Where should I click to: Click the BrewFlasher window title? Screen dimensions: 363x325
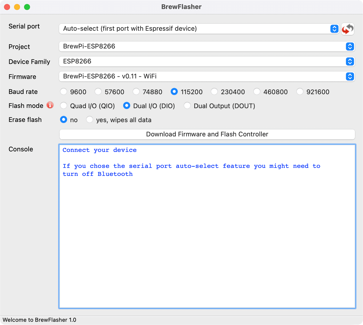[x=181, y=7]
